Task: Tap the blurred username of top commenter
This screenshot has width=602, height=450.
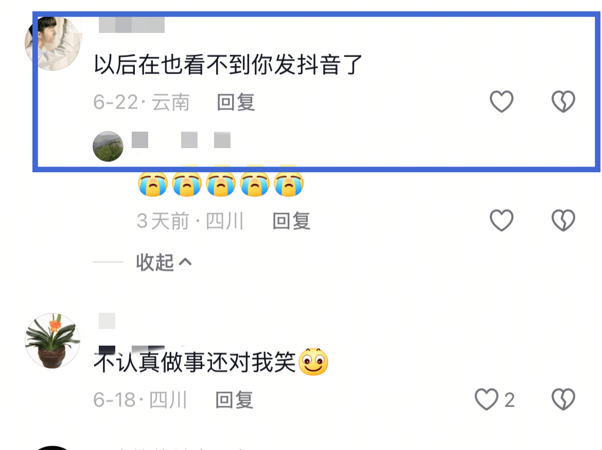Action: click(132, 25)
